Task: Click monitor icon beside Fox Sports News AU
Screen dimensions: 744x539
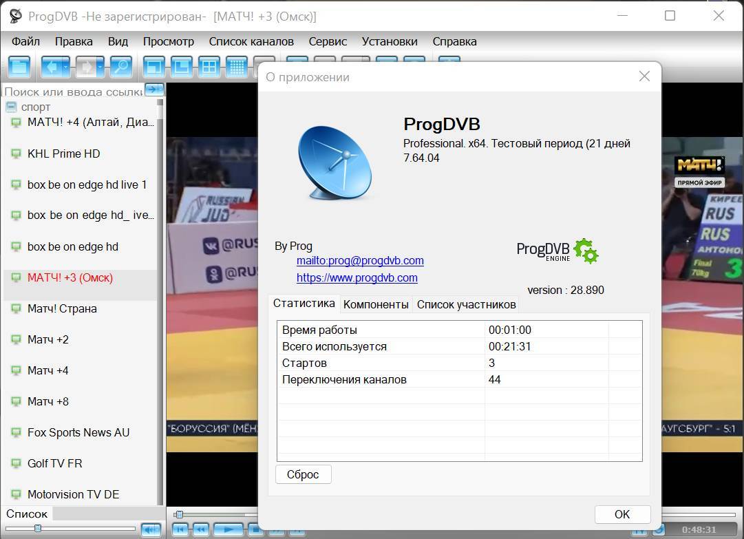Action: pos(16,433)
